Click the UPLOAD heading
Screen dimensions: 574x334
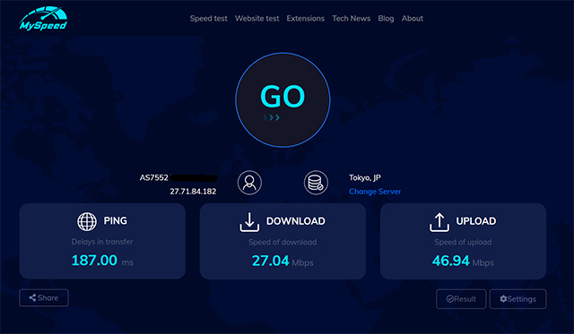476,221
